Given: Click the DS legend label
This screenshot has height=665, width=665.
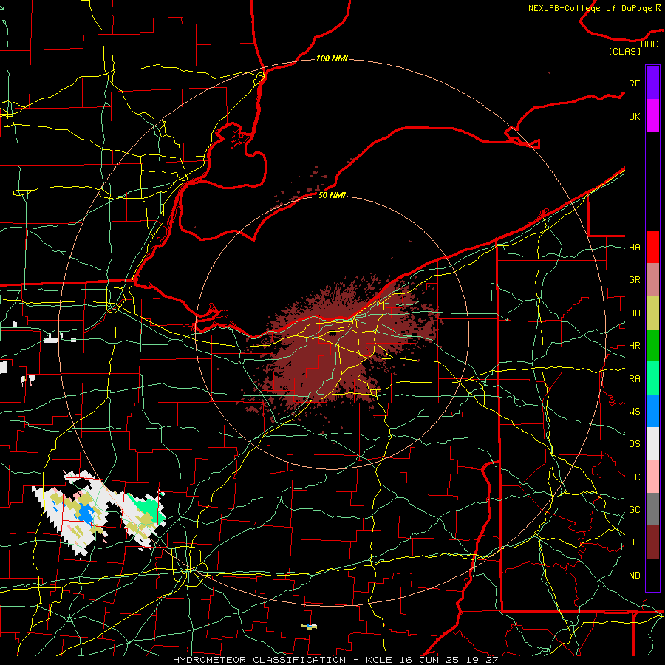Looking at the screenshot, I should pos(634,444).
